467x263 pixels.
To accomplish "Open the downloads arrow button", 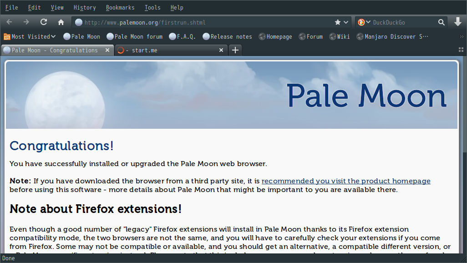I will (x=458, y=22).
